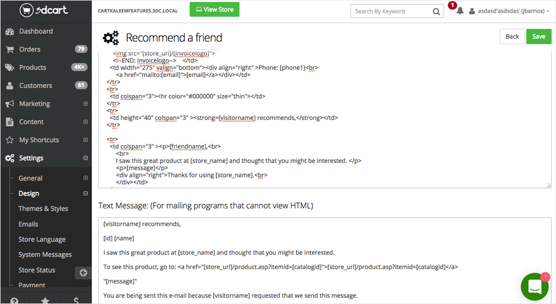Collapse sidebar with the left arrow icon
The image size is (556, 304).
(x=83, y=272)
